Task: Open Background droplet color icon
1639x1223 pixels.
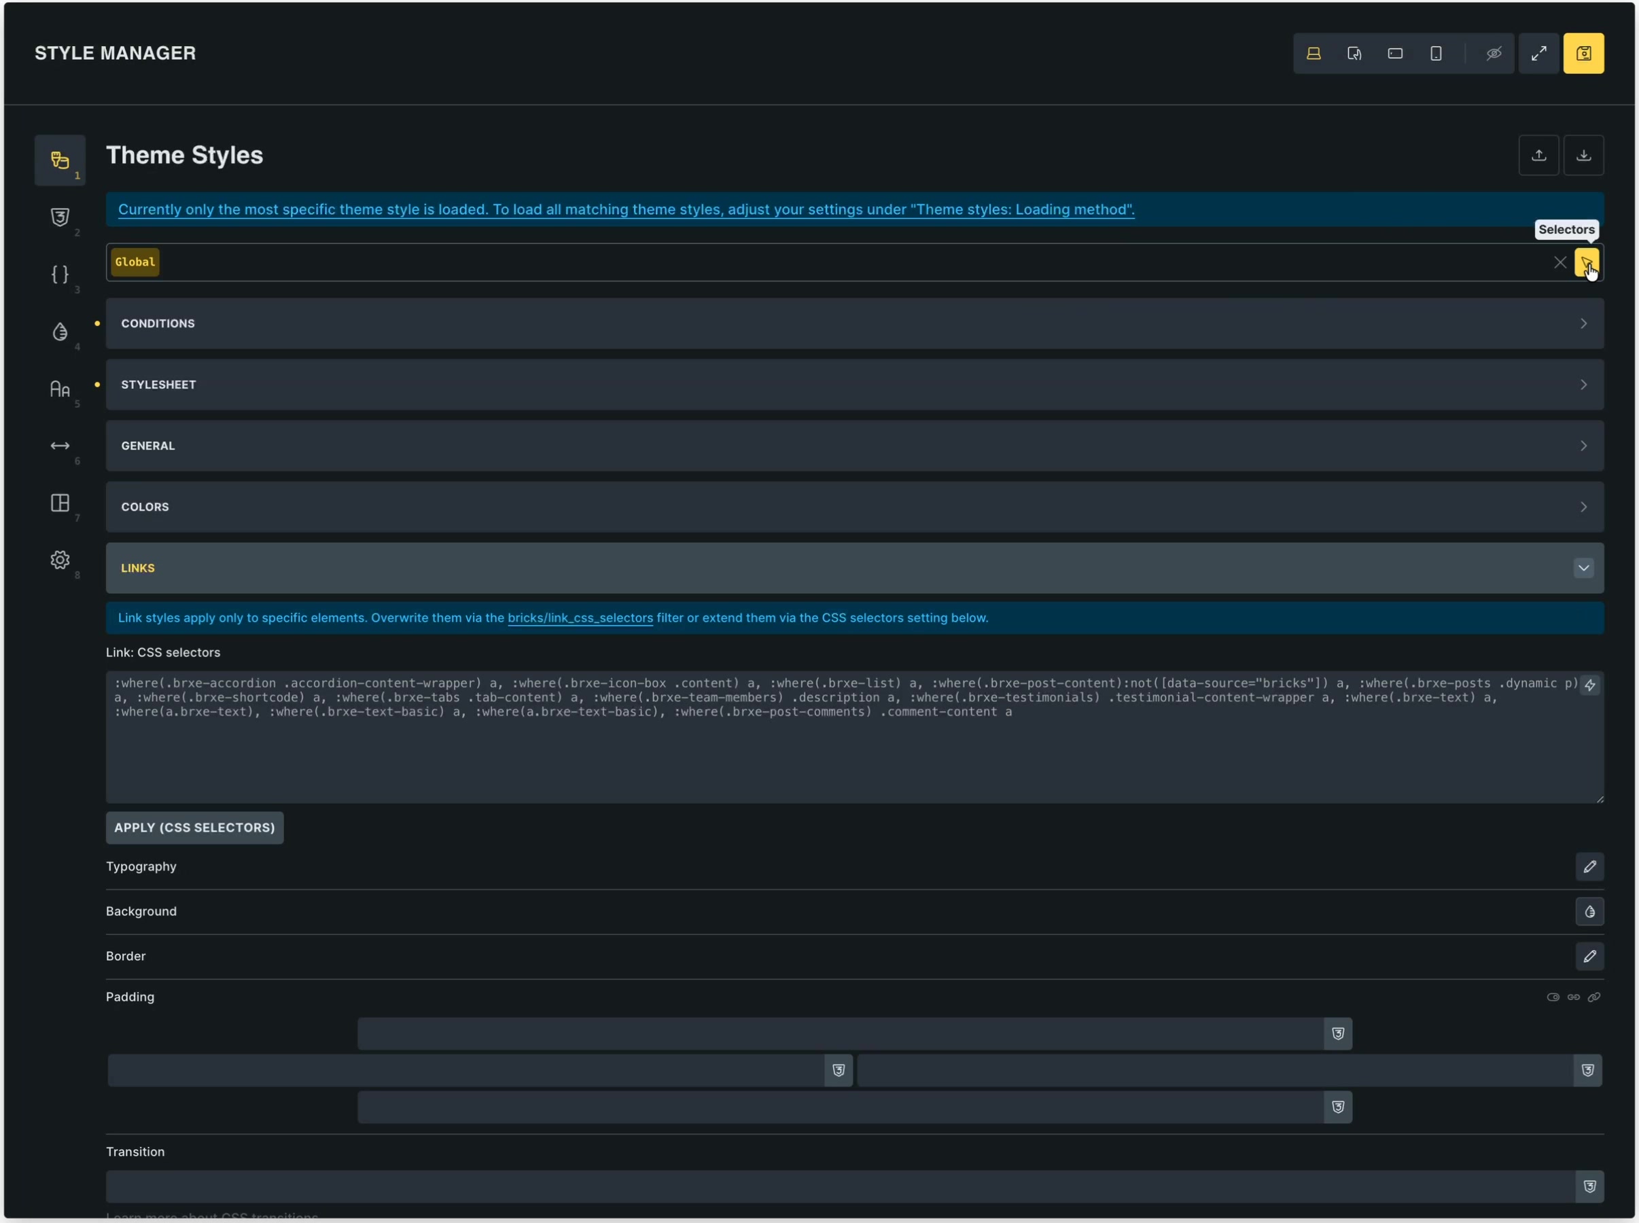Action: click(1590, 912)
